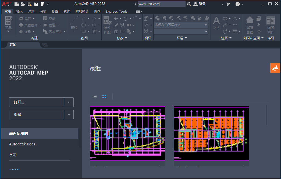This screenshot has width=281, height=179.
Task: Switch recent files to list view
Action: (95, 96)
